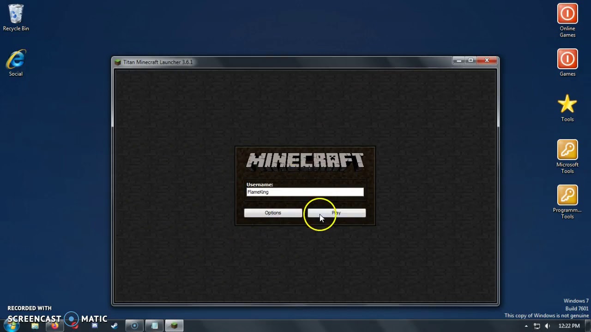Click the 12:22 PM clock
This screenshot has width=591, height=332.
(x=569, y=326)
